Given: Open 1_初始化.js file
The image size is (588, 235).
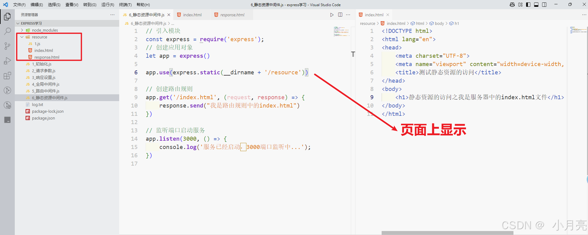Looking at the screenshot, I should [x=67, y=64].
